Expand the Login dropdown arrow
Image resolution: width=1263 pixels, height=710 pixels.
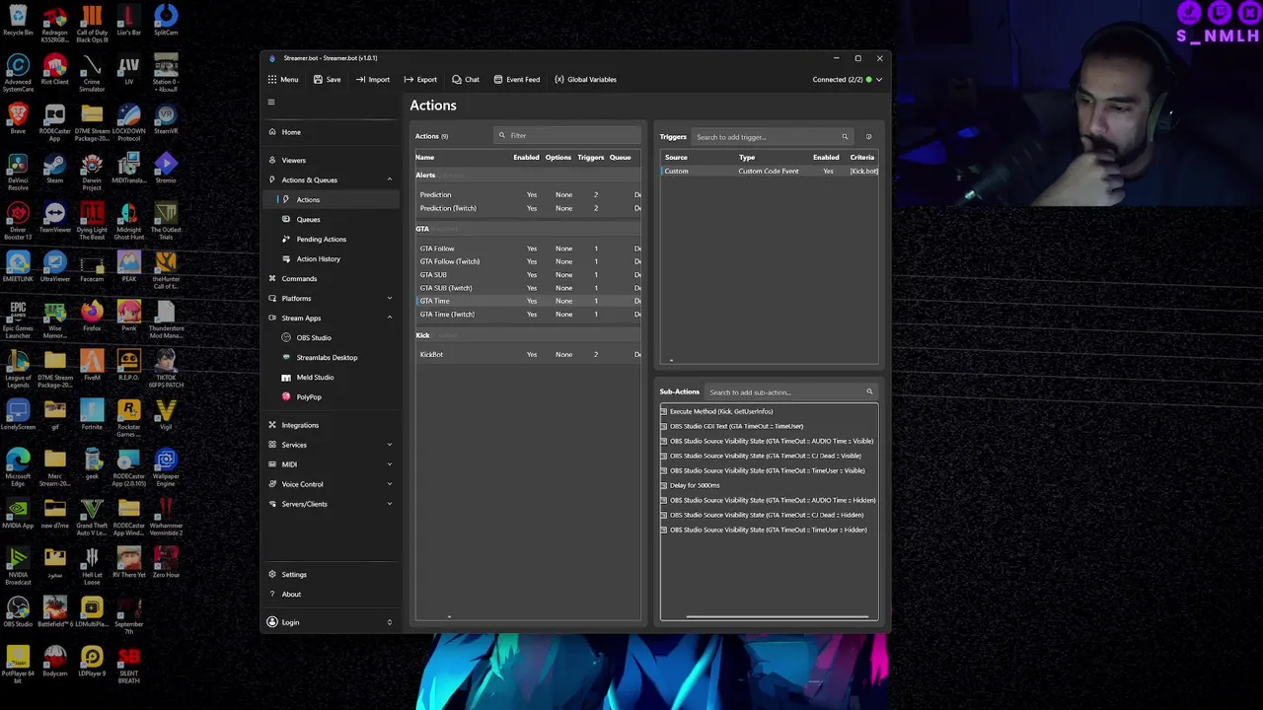coord(389,622)
